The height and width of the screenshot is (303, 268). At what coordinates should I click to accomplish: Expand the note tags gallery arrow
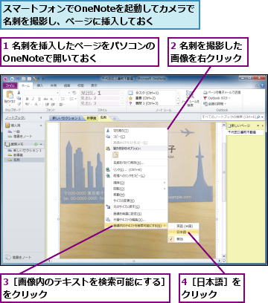(x=178, y=103)
